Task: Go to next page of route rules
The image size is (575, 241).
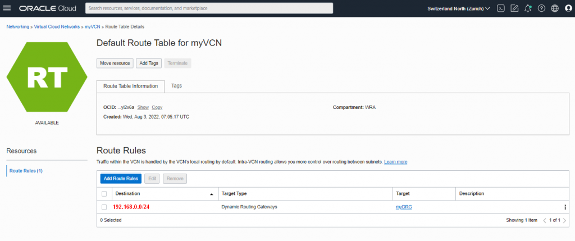Action: click(x=564, y=220)
